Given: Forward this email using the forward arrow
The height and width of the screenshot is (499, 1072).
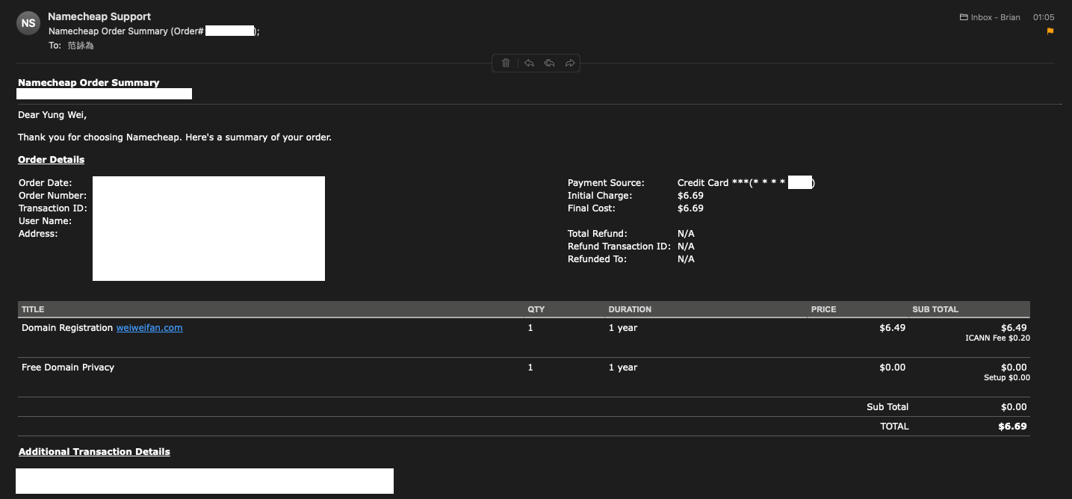Looking at the screenshot, I should pyautogui.click(x=570, y=63).
